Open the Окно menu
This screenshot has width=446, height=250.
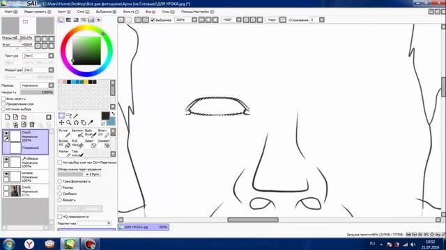click(168, 12)
